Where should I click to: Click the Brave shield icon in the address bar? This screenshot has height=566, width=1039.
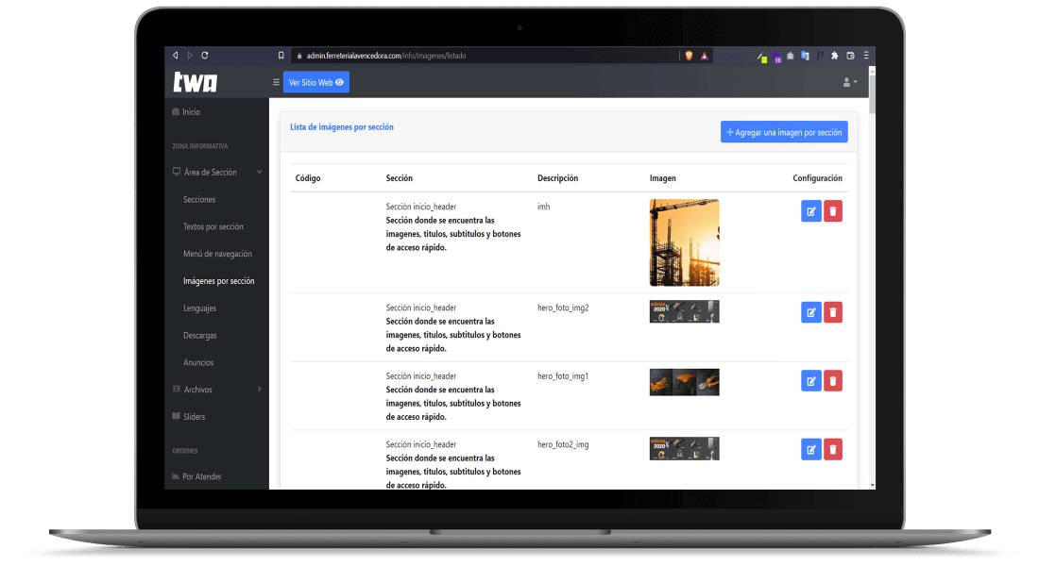(689, 56)
